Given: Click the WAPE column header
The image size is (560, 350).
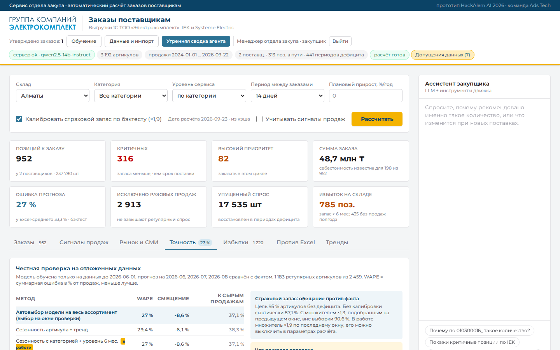Looking at the screenshot, I should (145, 299).
